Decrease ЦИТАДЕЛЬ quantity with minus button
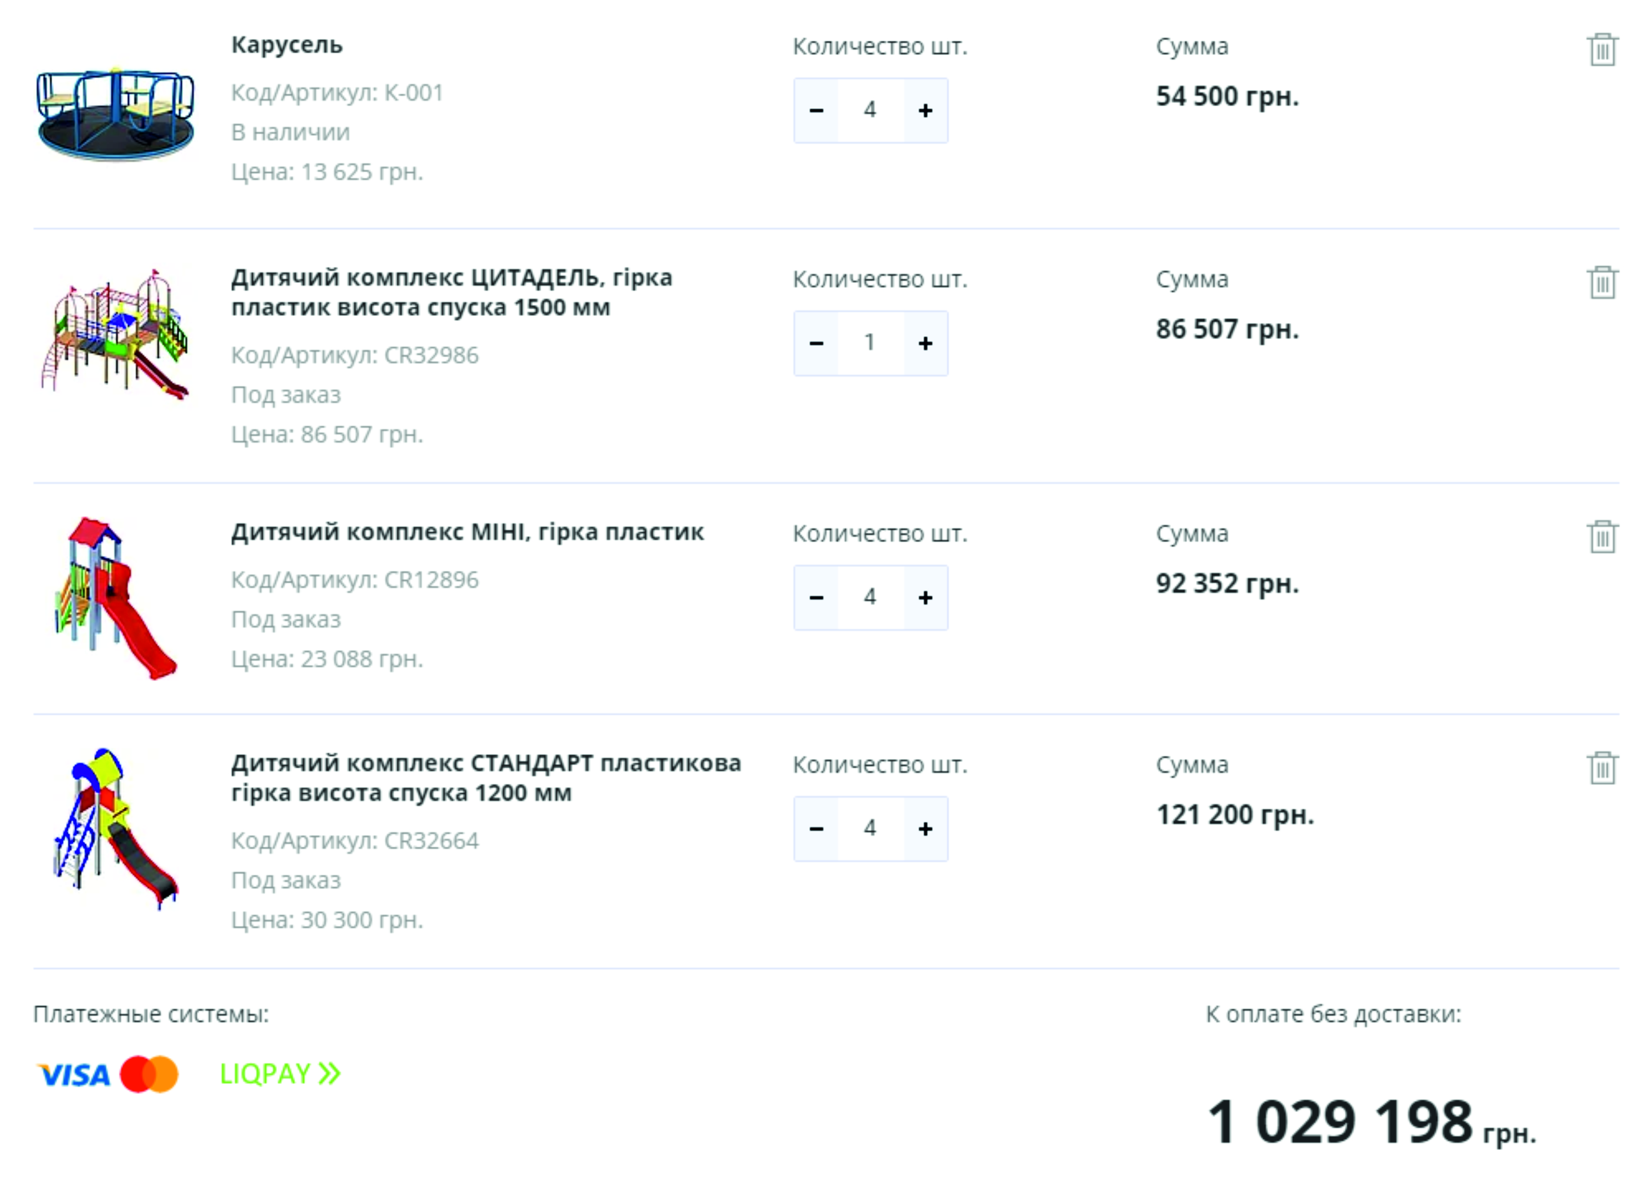 pos(816,343)
